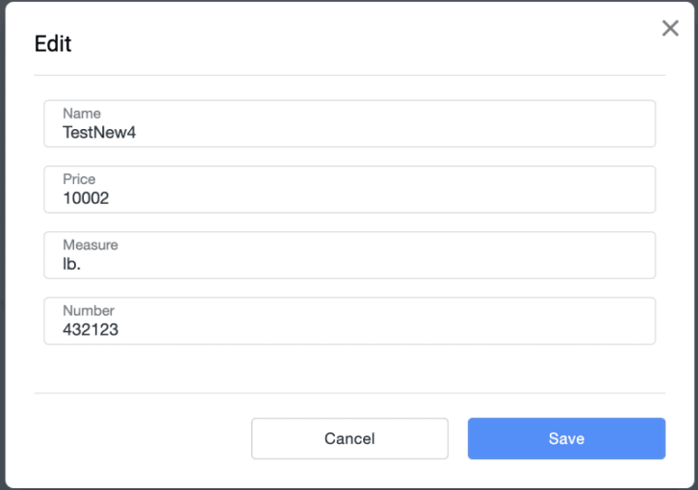Click the TestNew4 text value
The height and width of the screenshot is (490, 698).
coord(99,133)
